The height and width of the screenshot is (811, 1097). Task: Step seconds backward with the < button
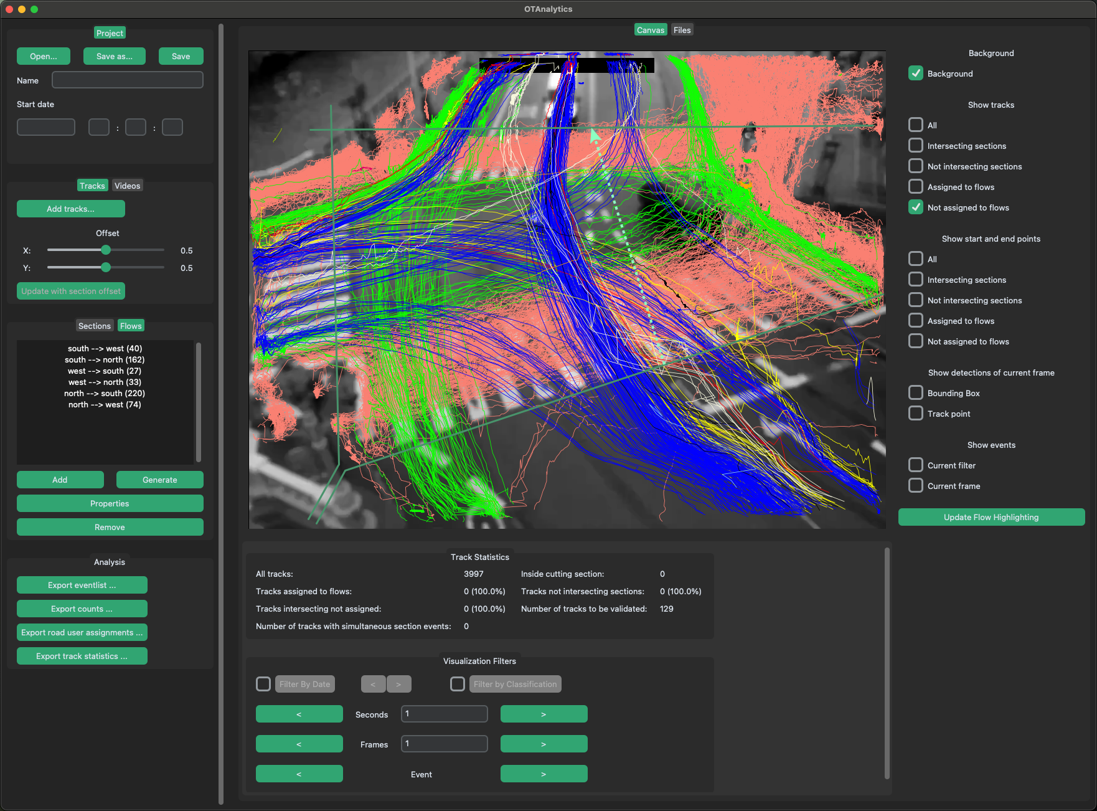coord(299,714)
